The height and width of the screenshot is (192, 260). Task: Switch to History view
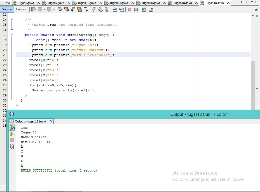coord(21,9)
